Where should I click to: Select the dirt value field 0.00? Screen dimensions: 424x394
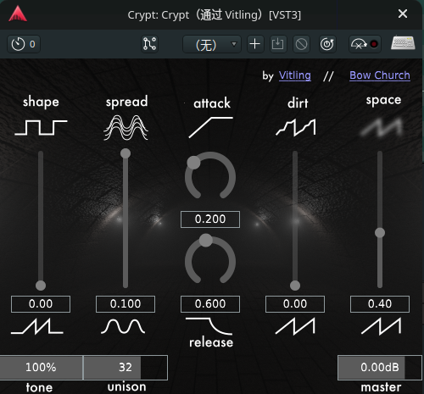tap(295, 304)
